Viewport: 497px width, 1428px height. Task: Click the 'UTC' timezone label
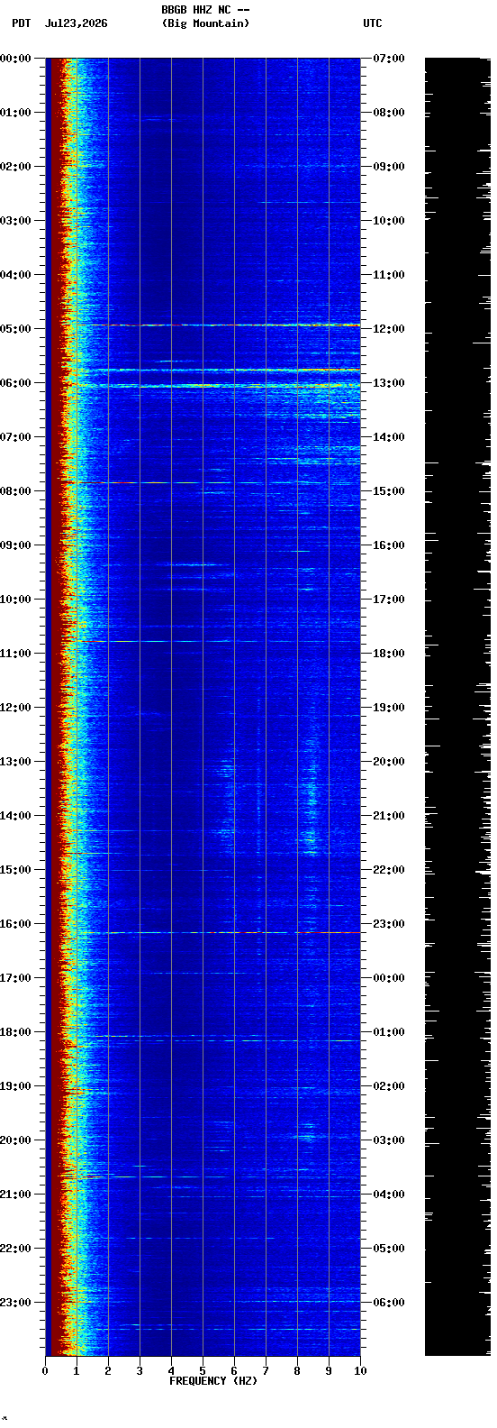click(373, 23)
